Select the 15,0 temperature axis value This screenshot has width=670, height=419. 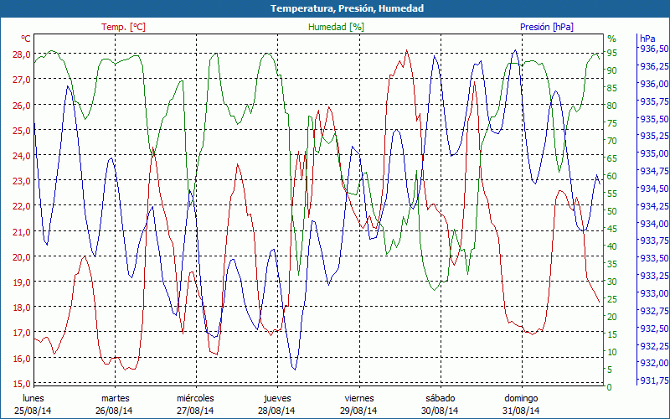pyautogui.click(x=22, y=384)
